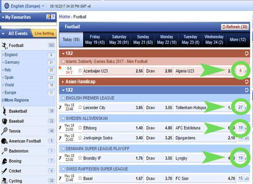
Task: Select the Boxing glove icon
Action: (x=4, y=161)
